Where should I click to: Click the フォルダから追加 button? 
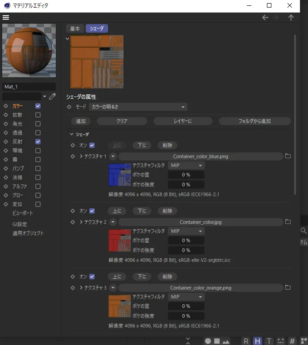point(254,121)
